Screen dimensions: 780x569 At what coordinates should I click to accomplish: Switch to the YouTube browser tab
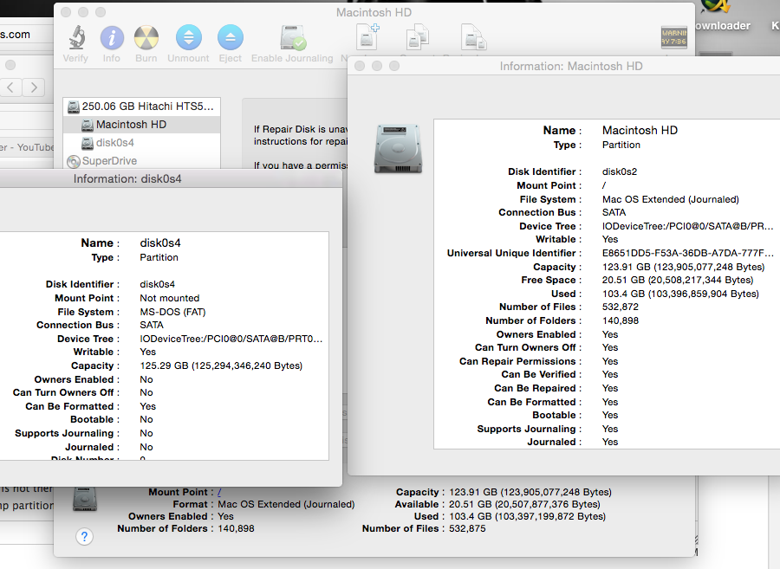tap(26, 147)
